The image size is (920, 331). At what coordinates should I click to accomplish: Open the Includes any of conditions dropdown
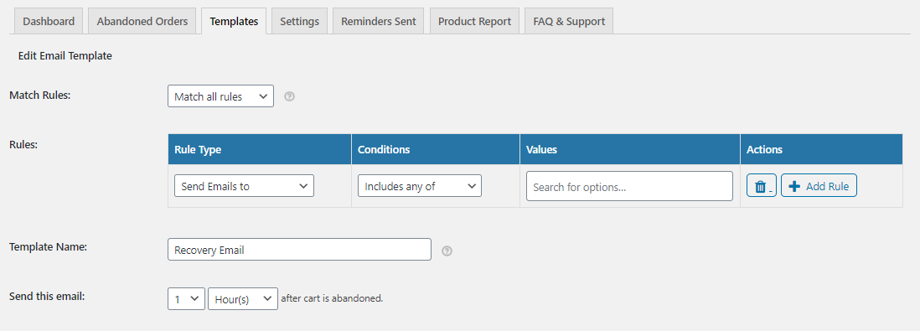[420, 185]
